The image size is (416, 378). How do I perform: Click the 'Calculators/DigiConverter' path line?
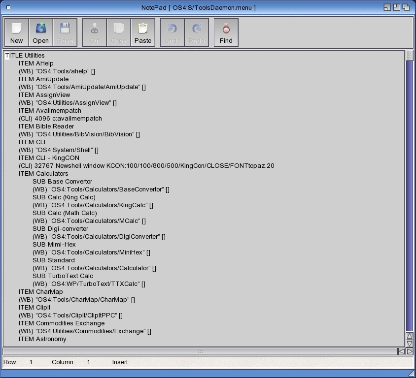pos(99,237)
